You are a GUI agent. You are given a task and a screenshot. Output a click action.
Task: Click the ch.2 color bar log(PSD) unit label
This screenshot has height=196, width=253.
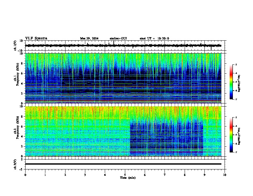pos(239,136)
